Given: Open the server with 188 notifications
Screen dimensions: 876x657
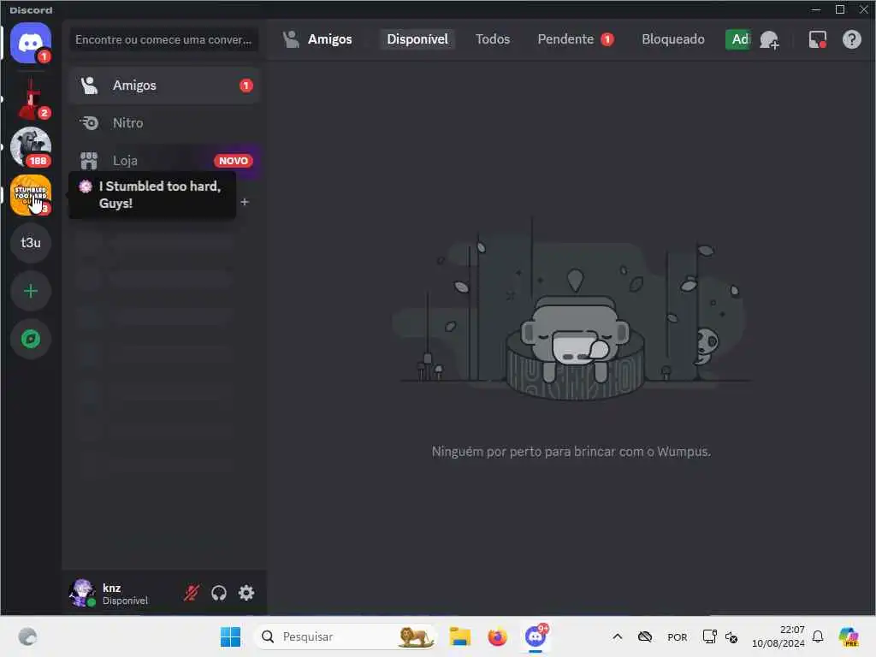Looking at the screenshot, I should point(31,147).
